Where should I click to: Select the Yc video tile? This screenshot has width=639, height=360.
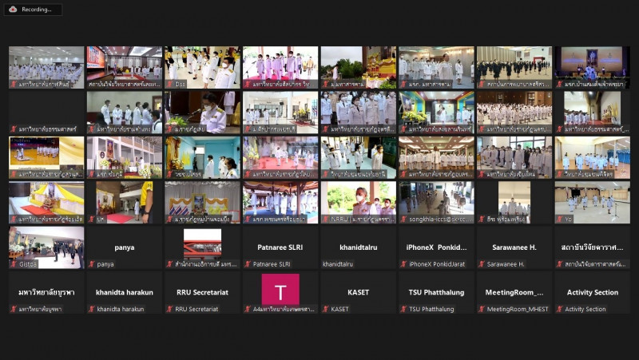point(592,202)
